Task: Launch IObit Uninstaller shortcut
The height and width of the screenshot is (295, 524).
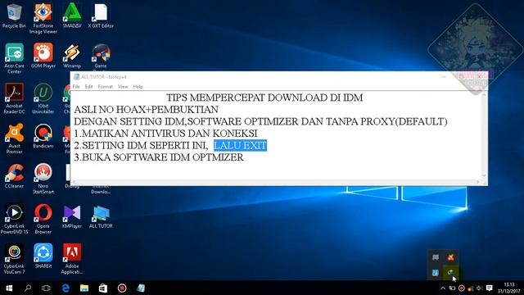Action: point(43,98)
